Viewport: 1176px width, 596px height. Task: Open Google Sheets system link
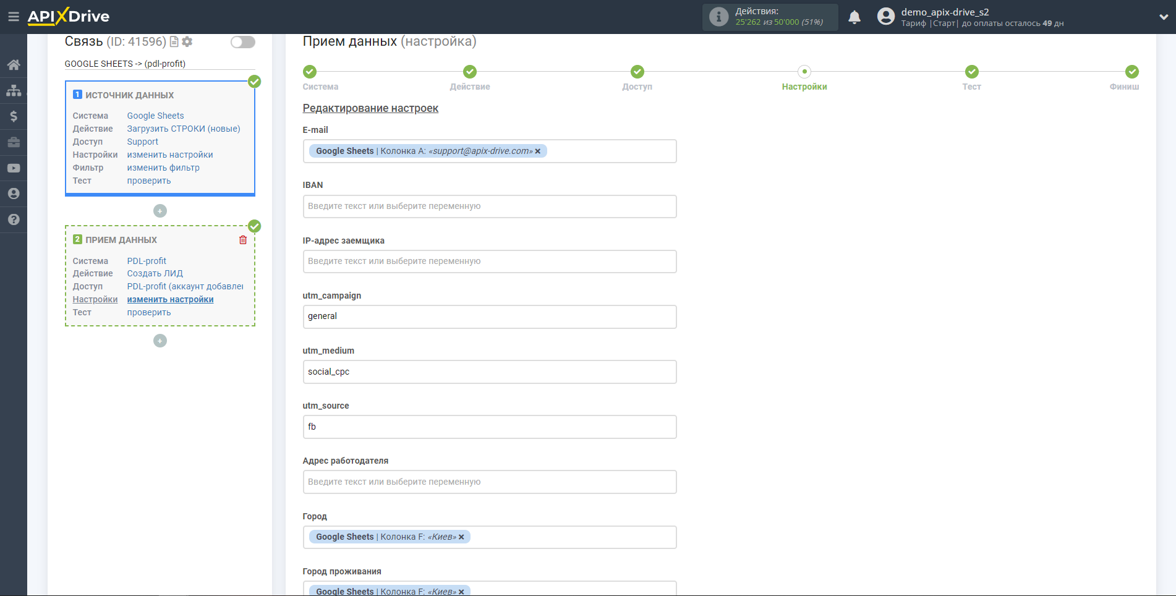[155, 116]
